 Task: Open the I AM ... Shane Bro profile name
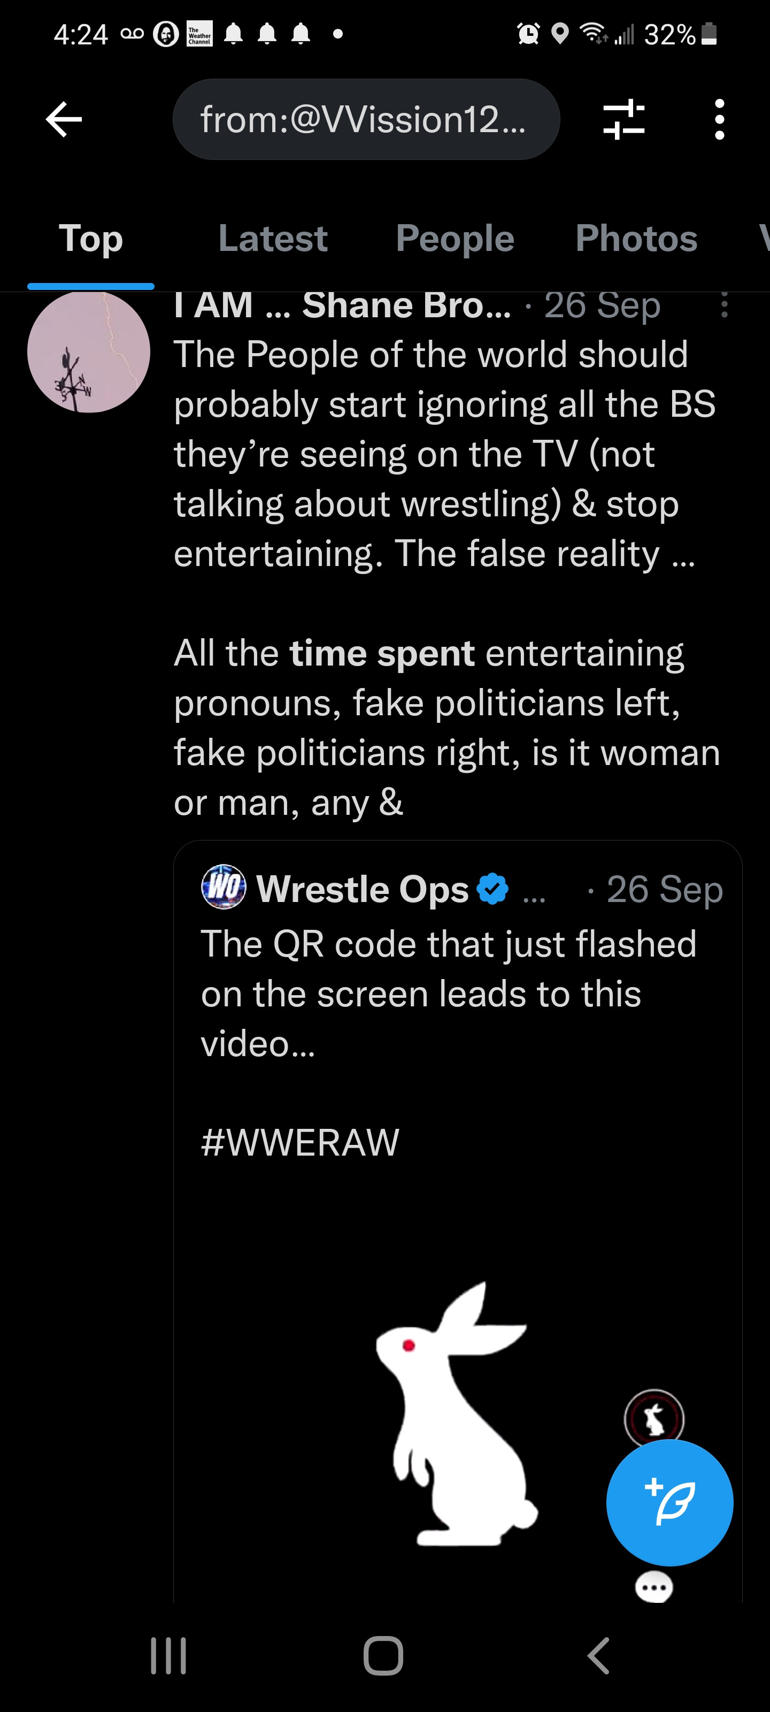[x=342, y=305]
